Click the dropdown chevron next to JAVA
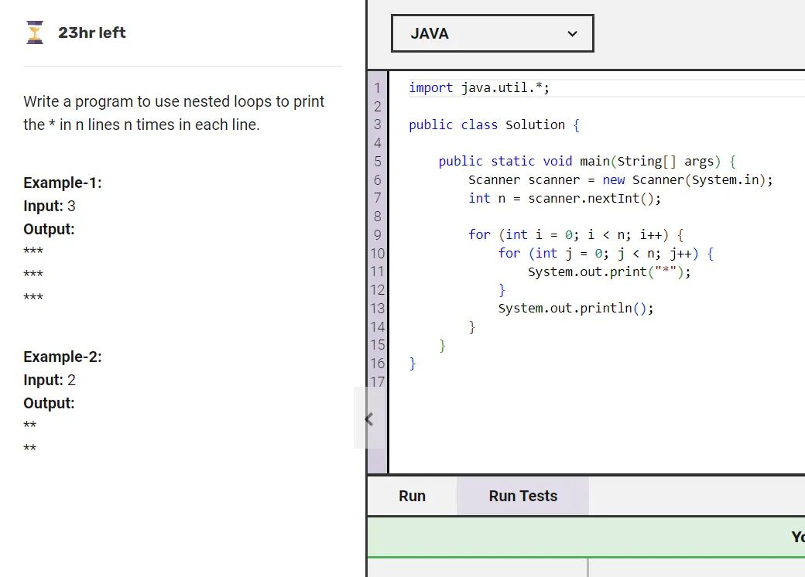 [572, 34]
